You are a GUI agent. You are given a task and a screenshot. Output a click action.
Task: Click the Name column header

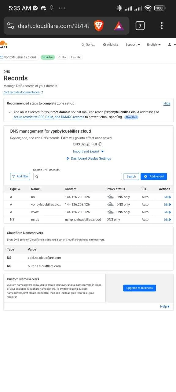(x=35, y=189)
